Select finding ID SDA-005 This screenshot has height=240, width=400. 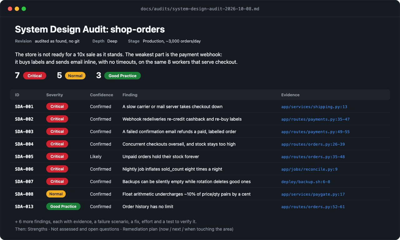(24, 157)
